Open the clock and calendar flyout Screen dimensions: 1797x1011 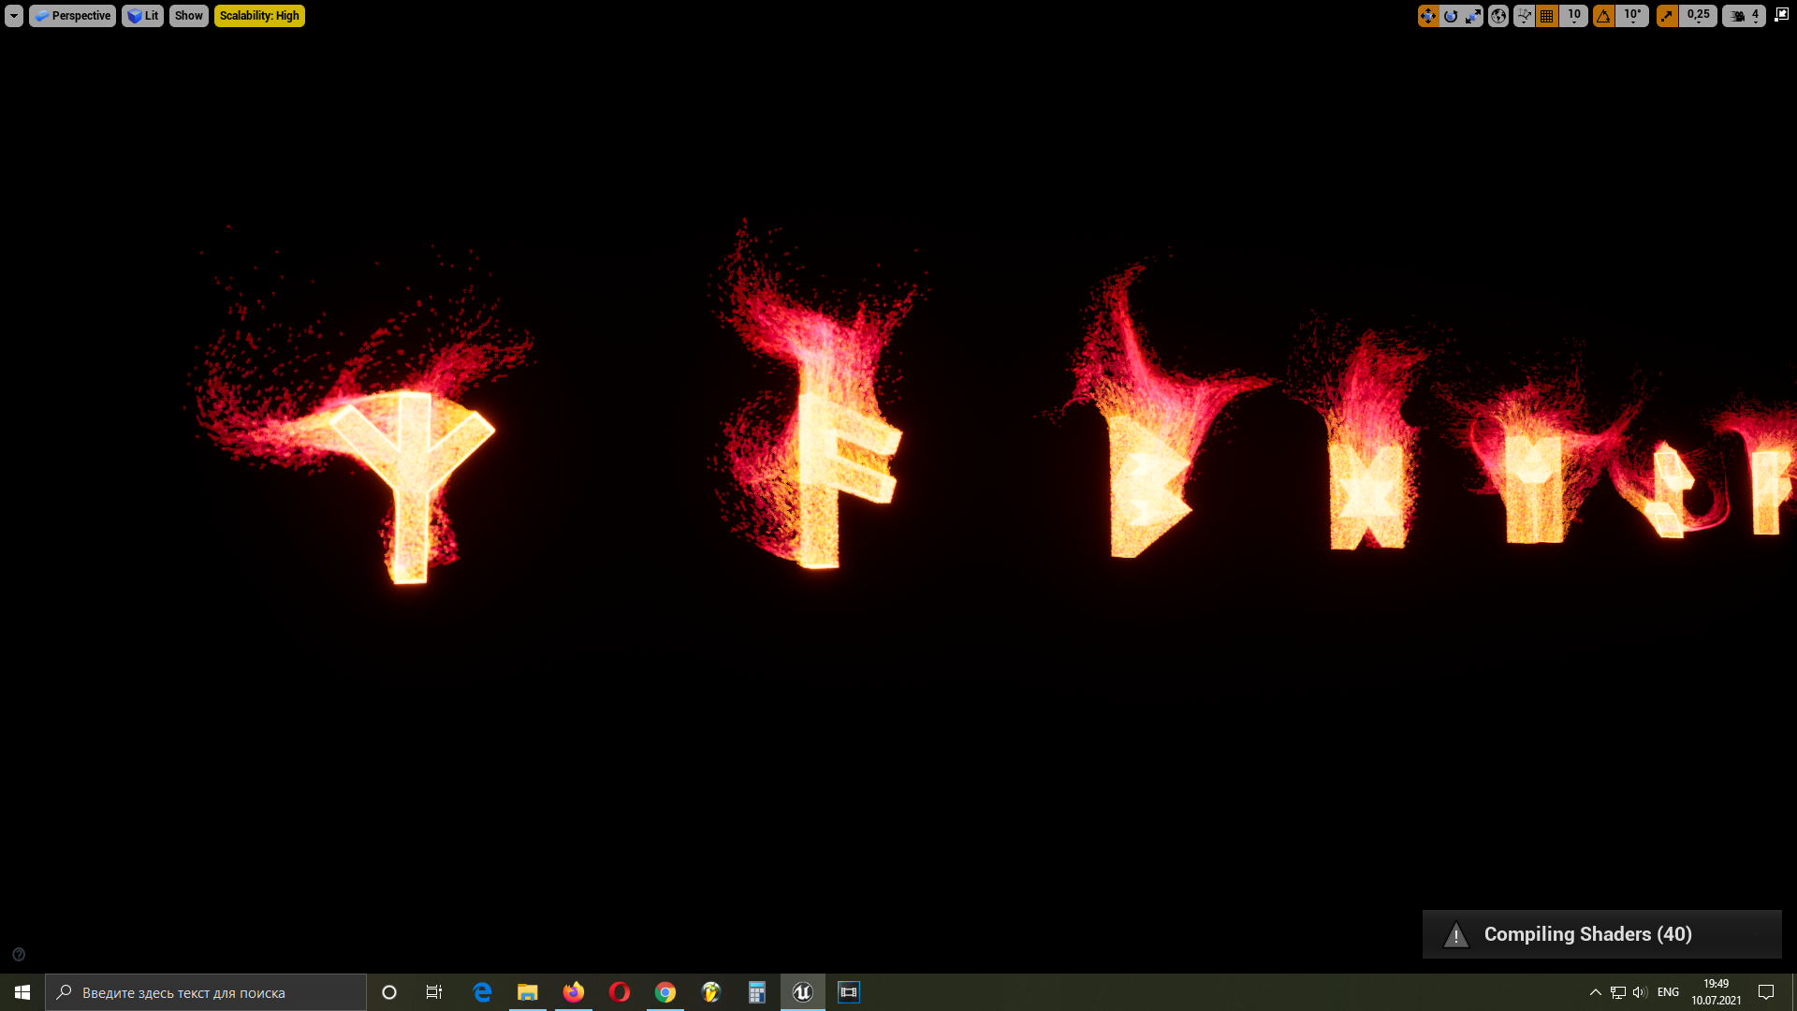(1716, 992)
